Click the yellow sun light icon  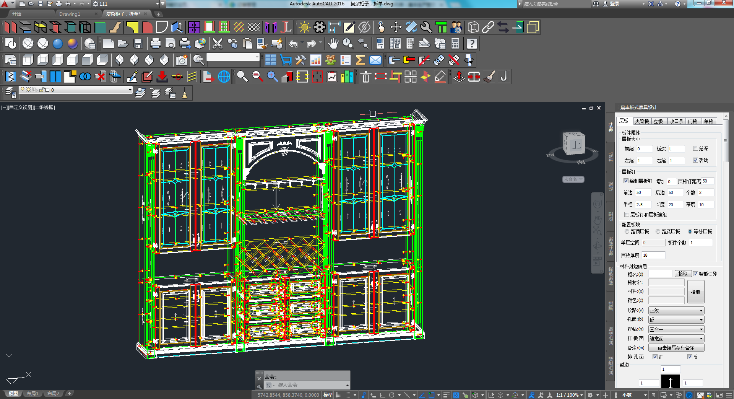pos(304,27)
